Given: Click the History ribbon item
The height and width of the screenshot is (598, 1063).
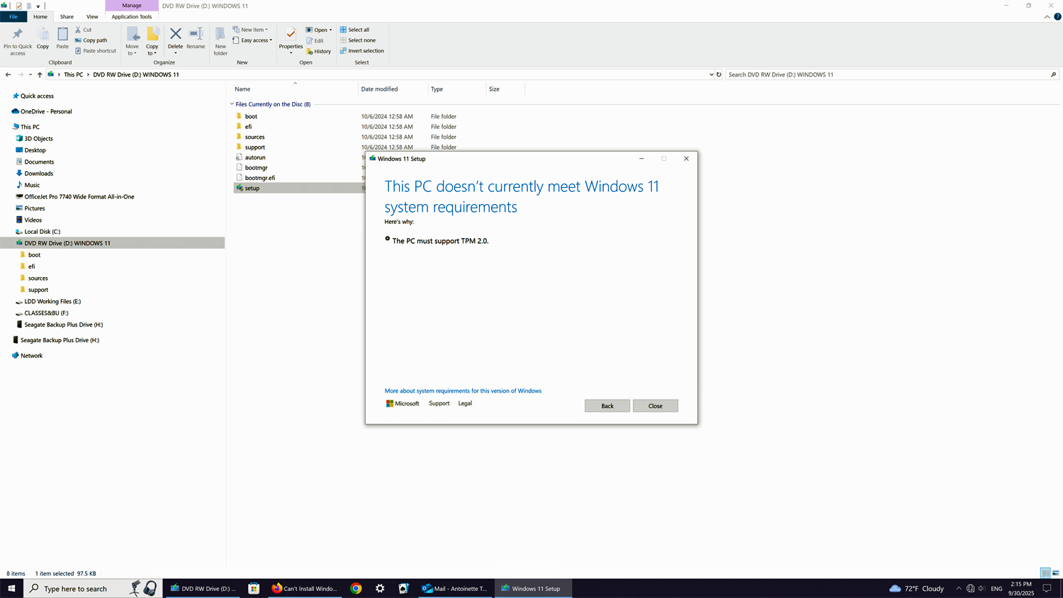Looking at the screenshot, I should tap(319, 51).
